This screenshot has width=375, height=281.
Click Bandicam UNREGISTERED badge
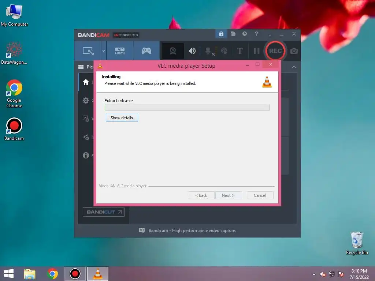126,35
